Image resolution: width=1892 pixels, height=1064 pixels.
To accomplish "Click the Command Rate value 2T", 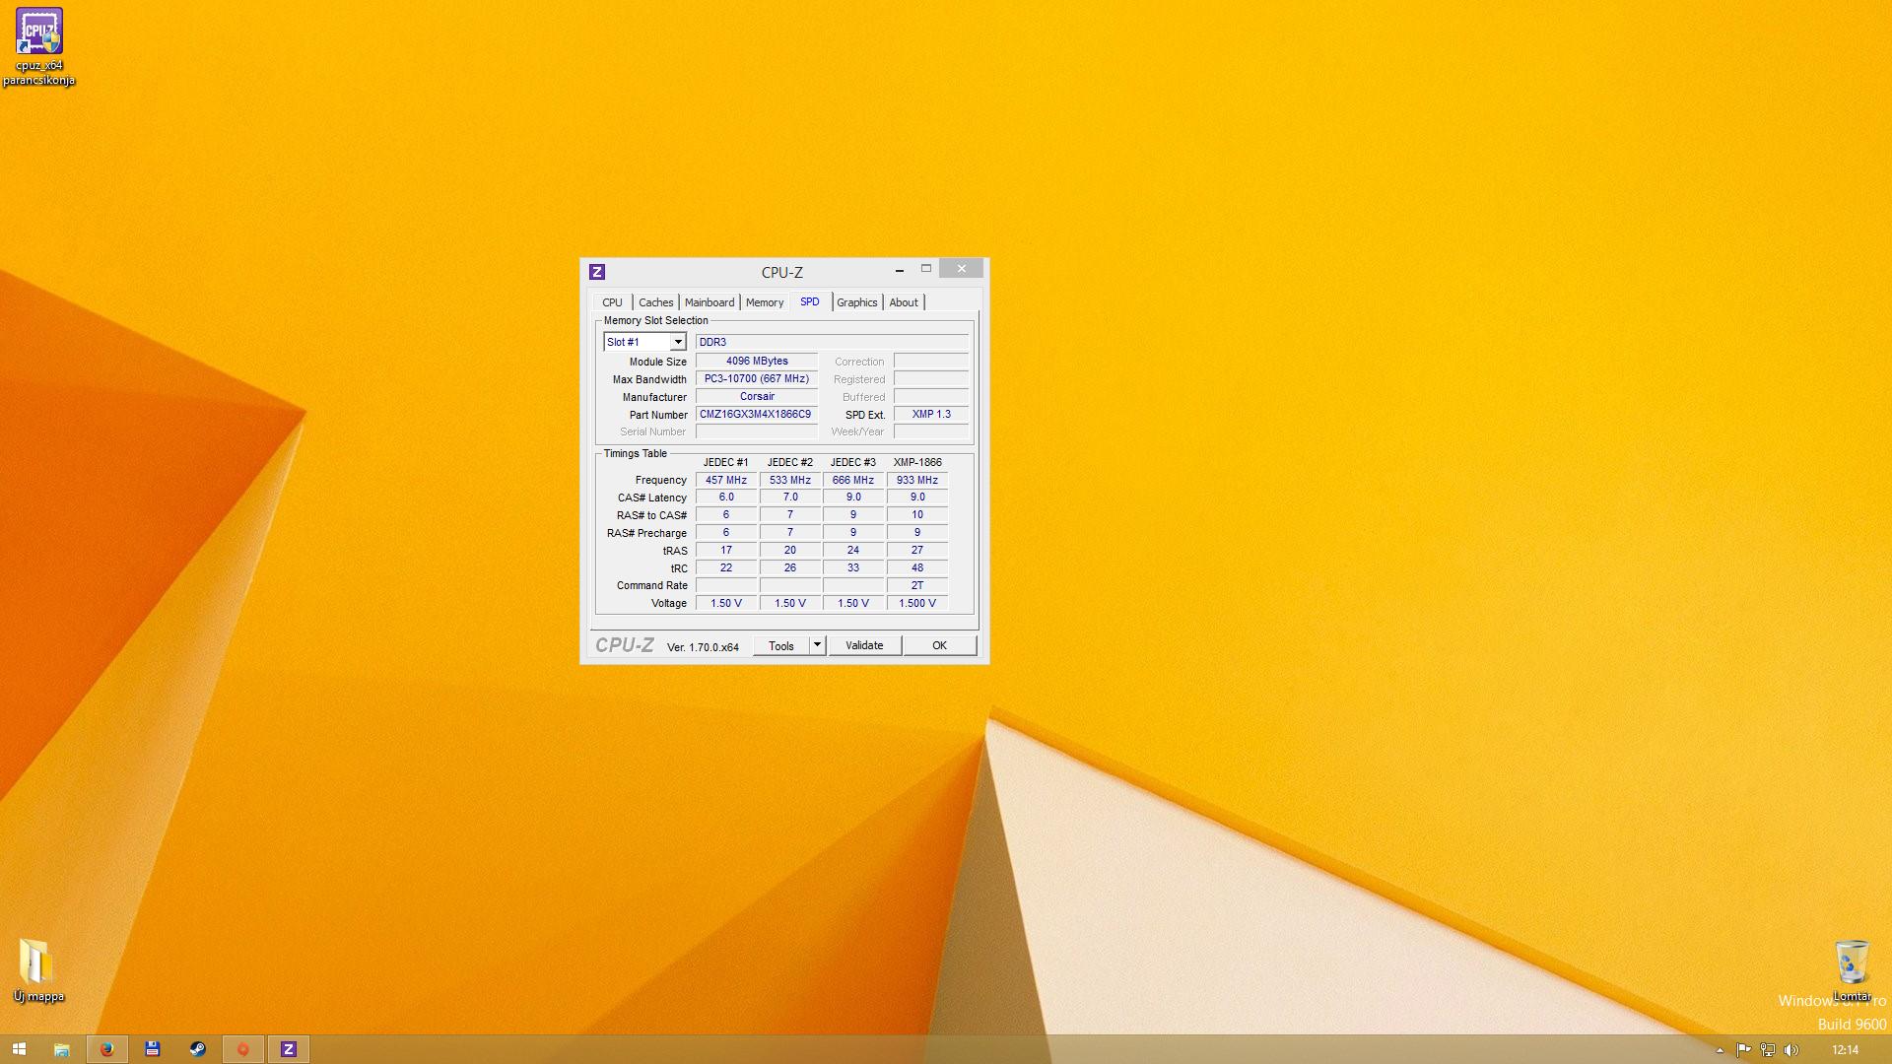I will coord(917,586).
